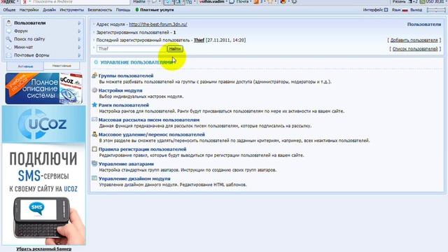Click the gear icon beside Настройки модуля
Image resolution: width=448 pixels, height=252 pixels.
(x=94, y=90)
